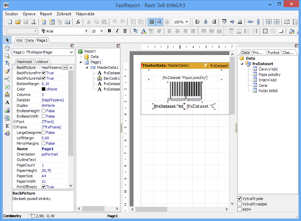301x221 pixels.
Task: Click the BackPicture ellipsis button
Action: point(65,67)
